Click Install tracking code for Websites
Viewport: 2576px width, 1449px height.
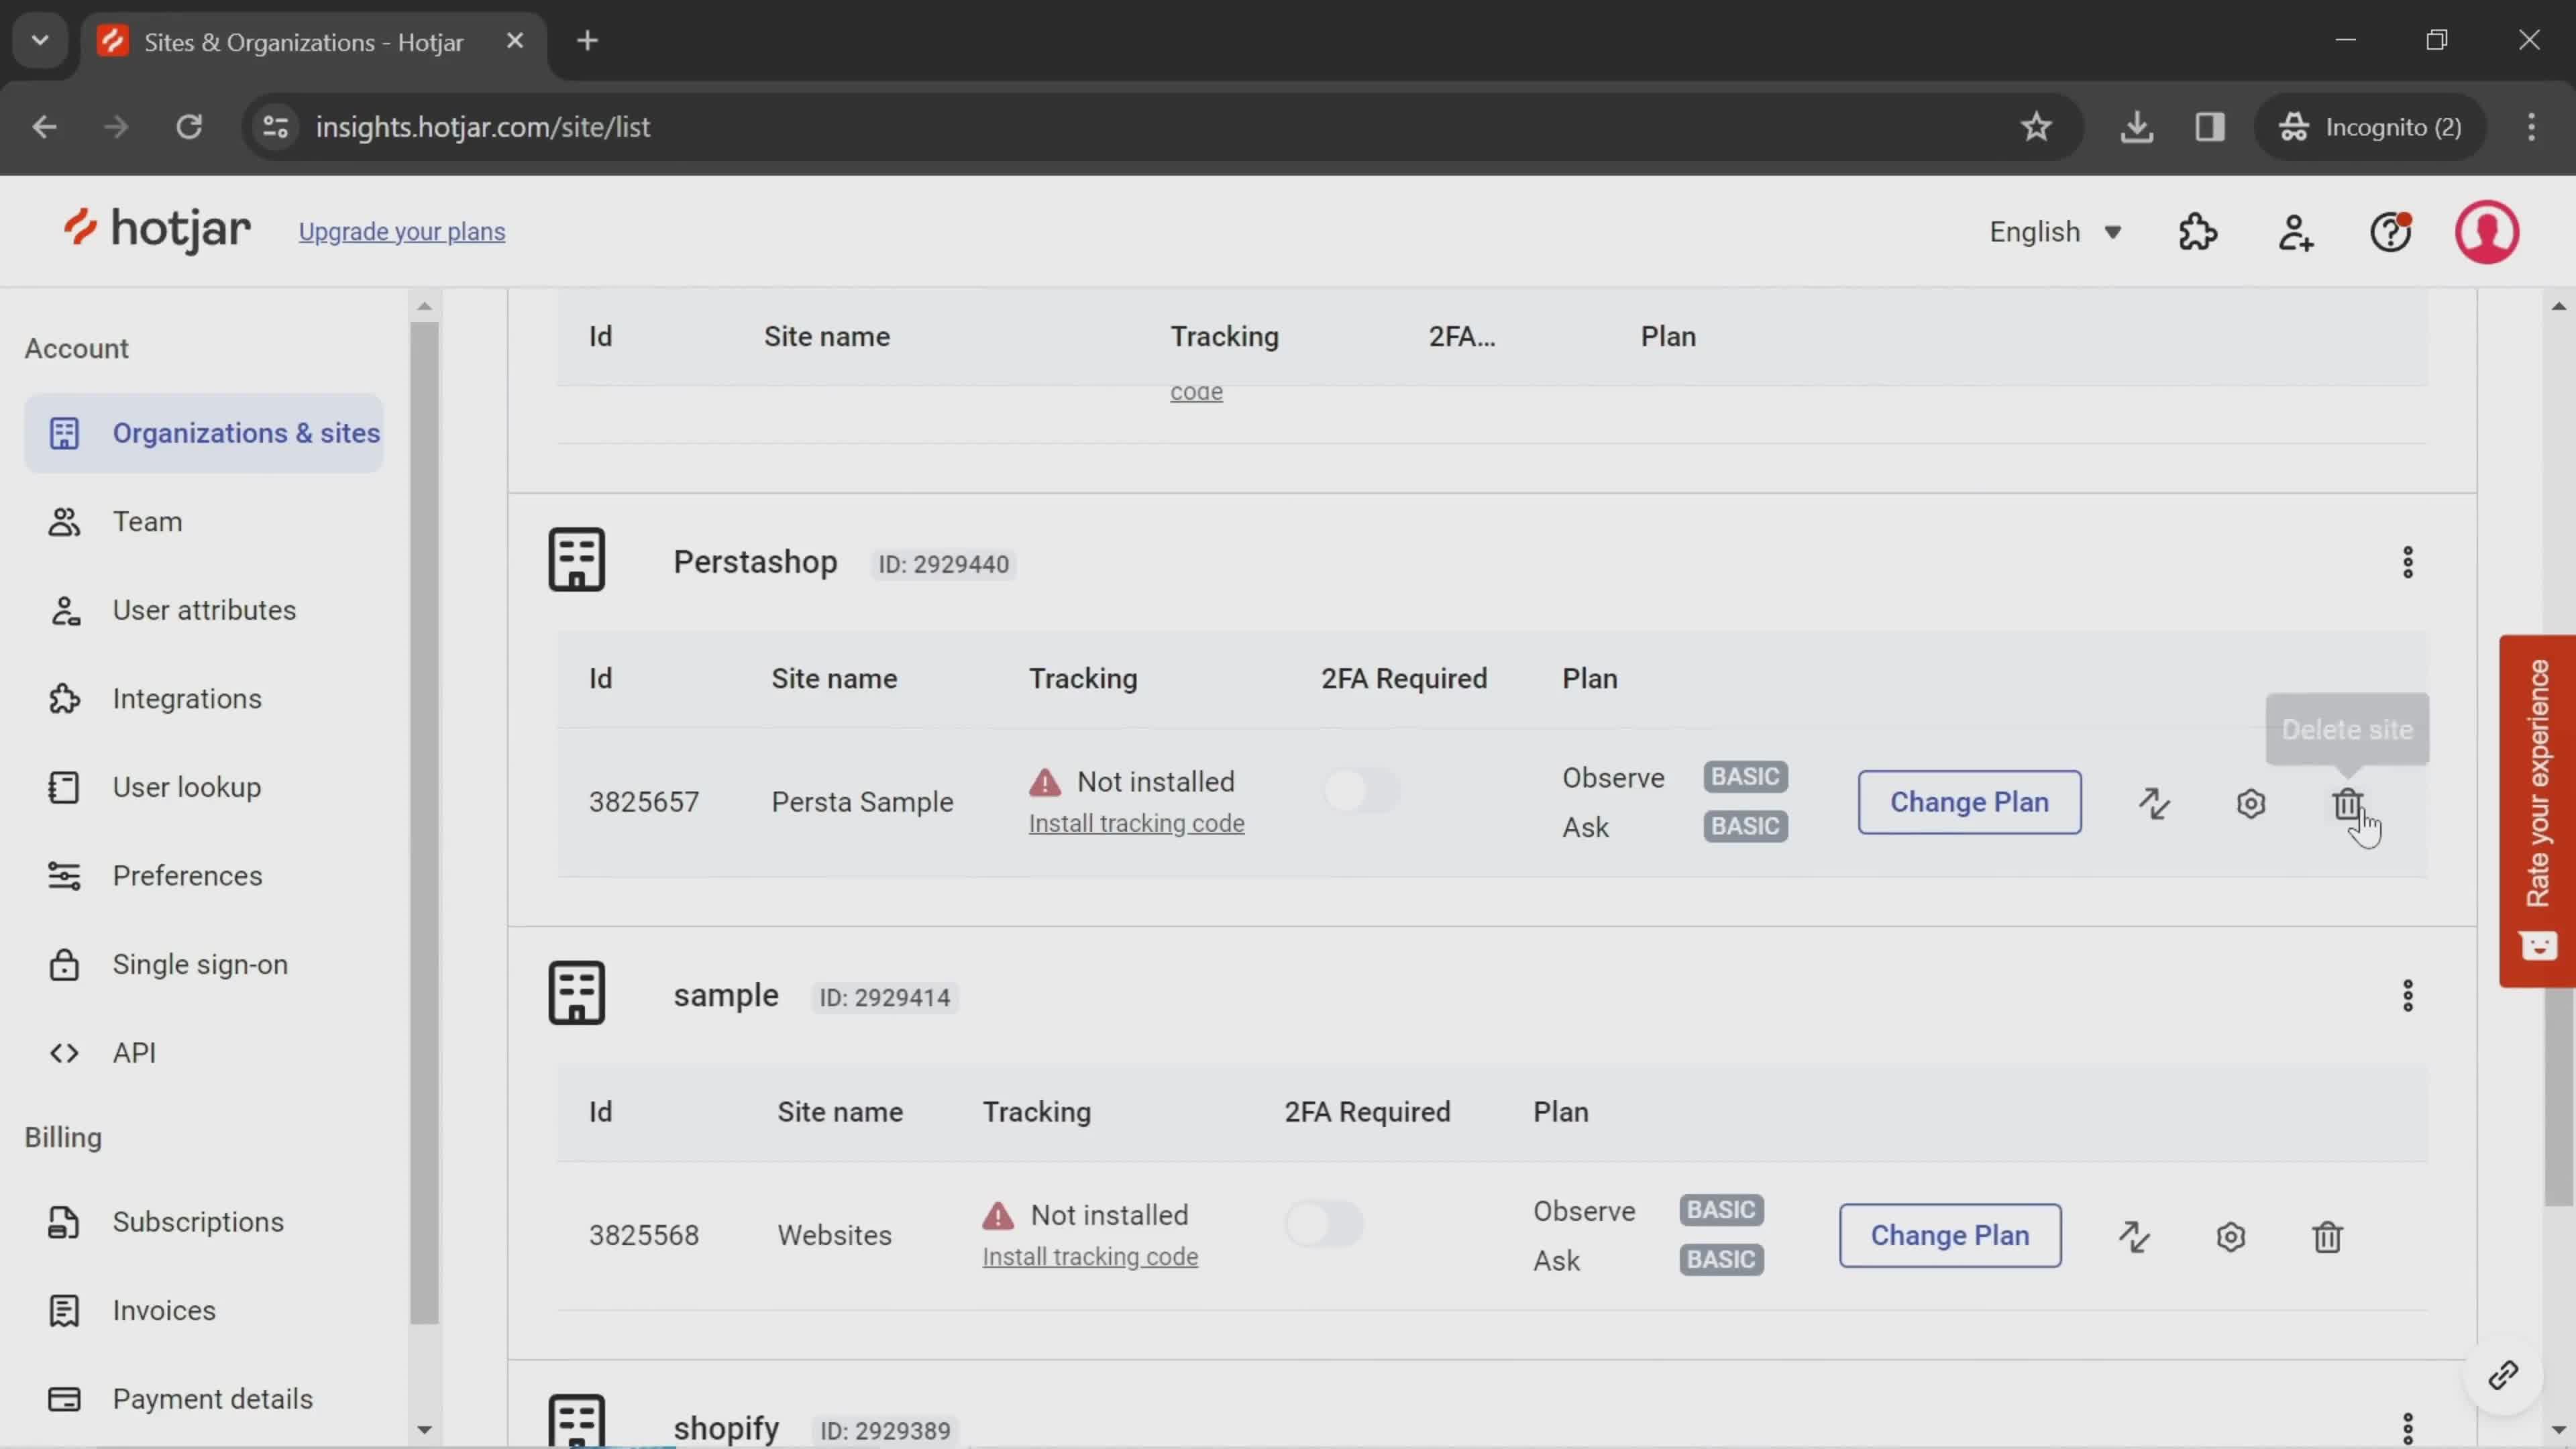click(1090, 1257)
